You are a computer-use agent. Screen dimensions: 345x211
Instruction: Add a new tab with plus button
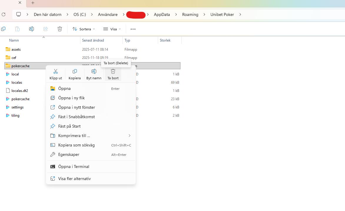click(33, 3)
